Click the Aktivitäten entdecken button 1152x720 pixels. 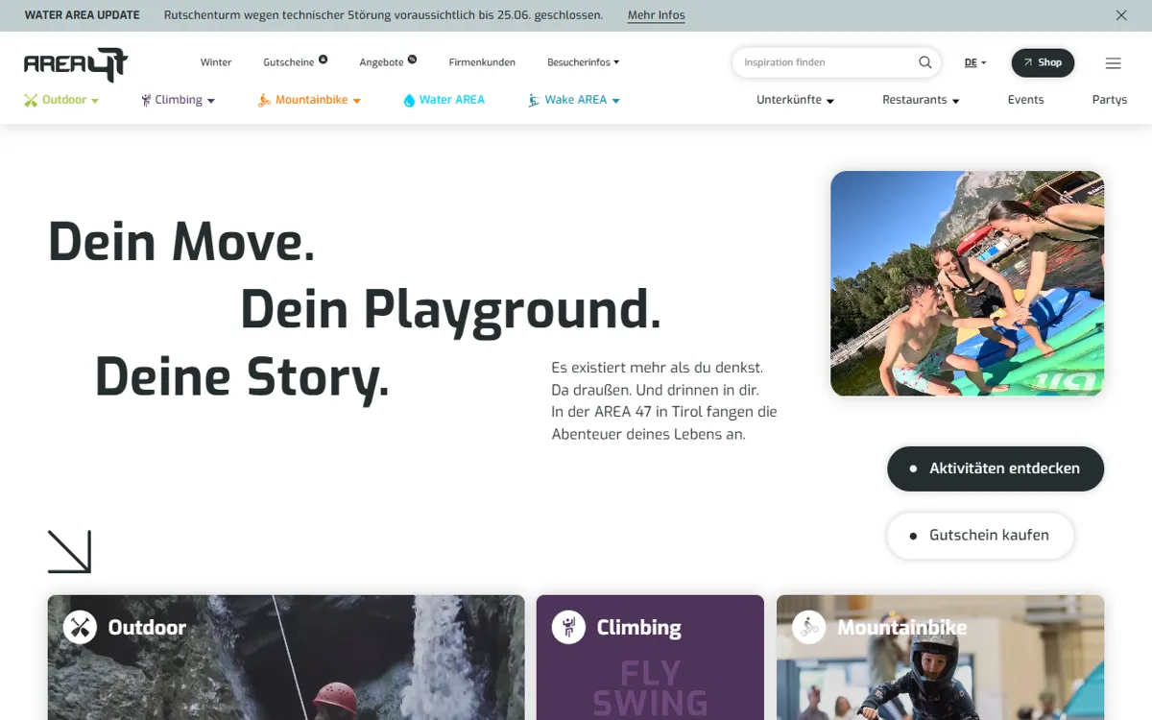(x=996, y=468)
